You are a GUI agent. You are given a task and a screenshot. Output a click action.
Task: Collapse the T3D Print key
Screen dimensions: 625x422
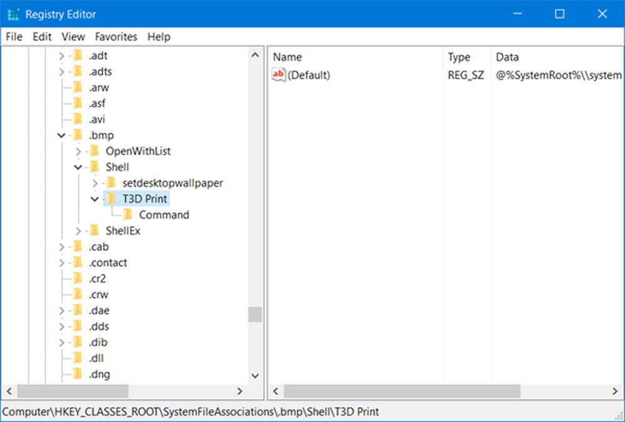tap(95, 199)
